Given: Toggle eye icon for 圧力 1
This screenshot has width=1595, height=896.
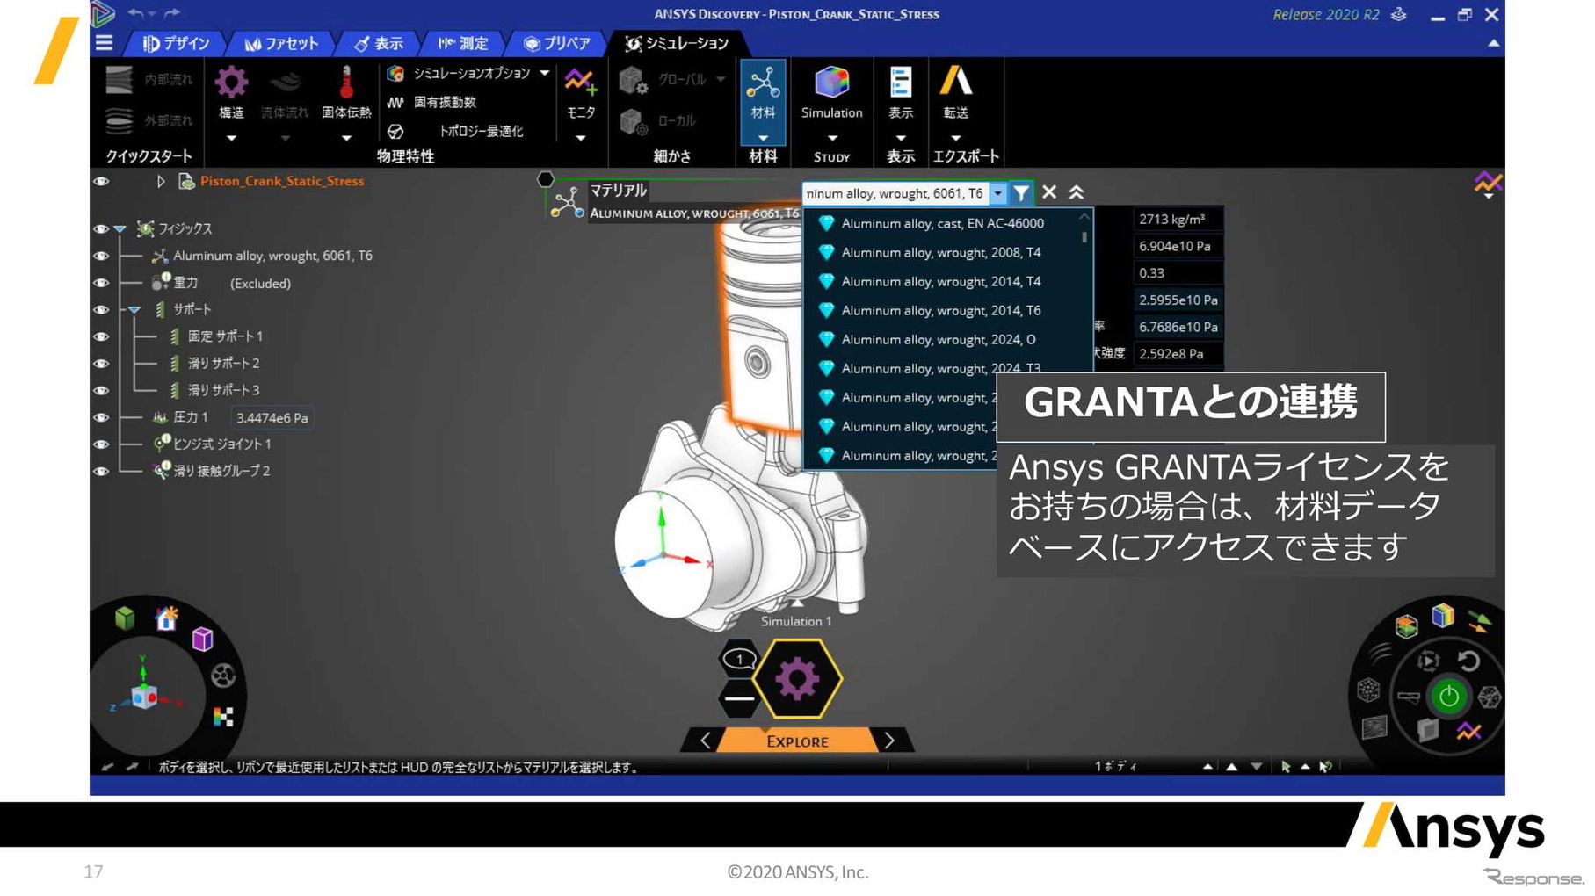Looking at the screenshot, I should (x=101, y=417).
